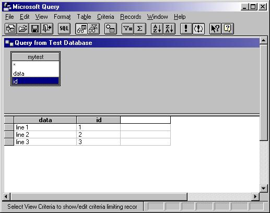Click the vertical scrollbar down arrow
Screen dimensions: 270x213
coord(263,188)
